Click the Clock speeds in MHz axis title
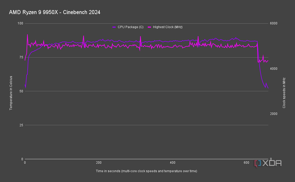 click(284, 93)
